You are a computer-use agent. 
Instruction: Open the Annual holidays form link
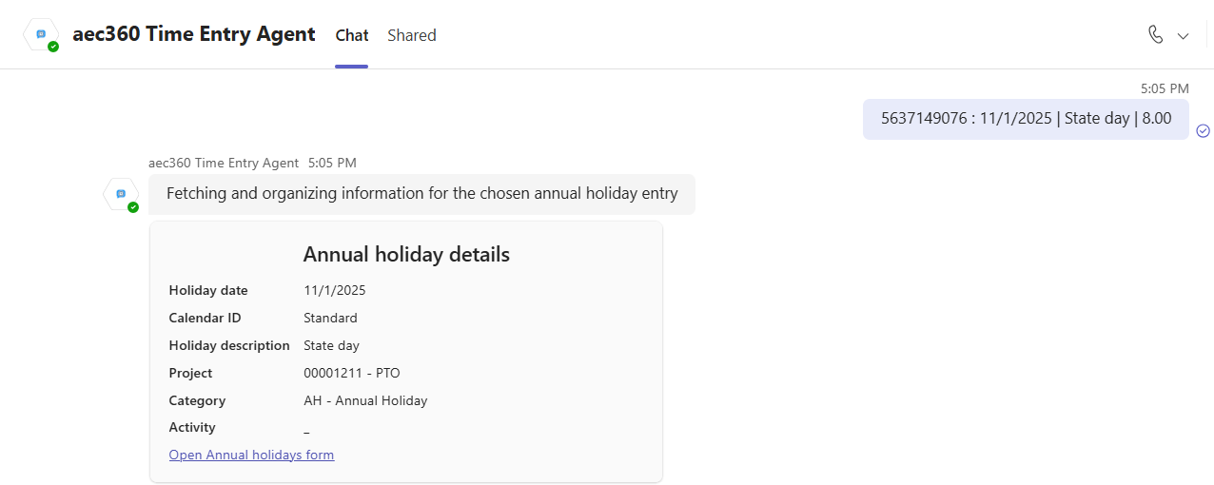(251, 455)
